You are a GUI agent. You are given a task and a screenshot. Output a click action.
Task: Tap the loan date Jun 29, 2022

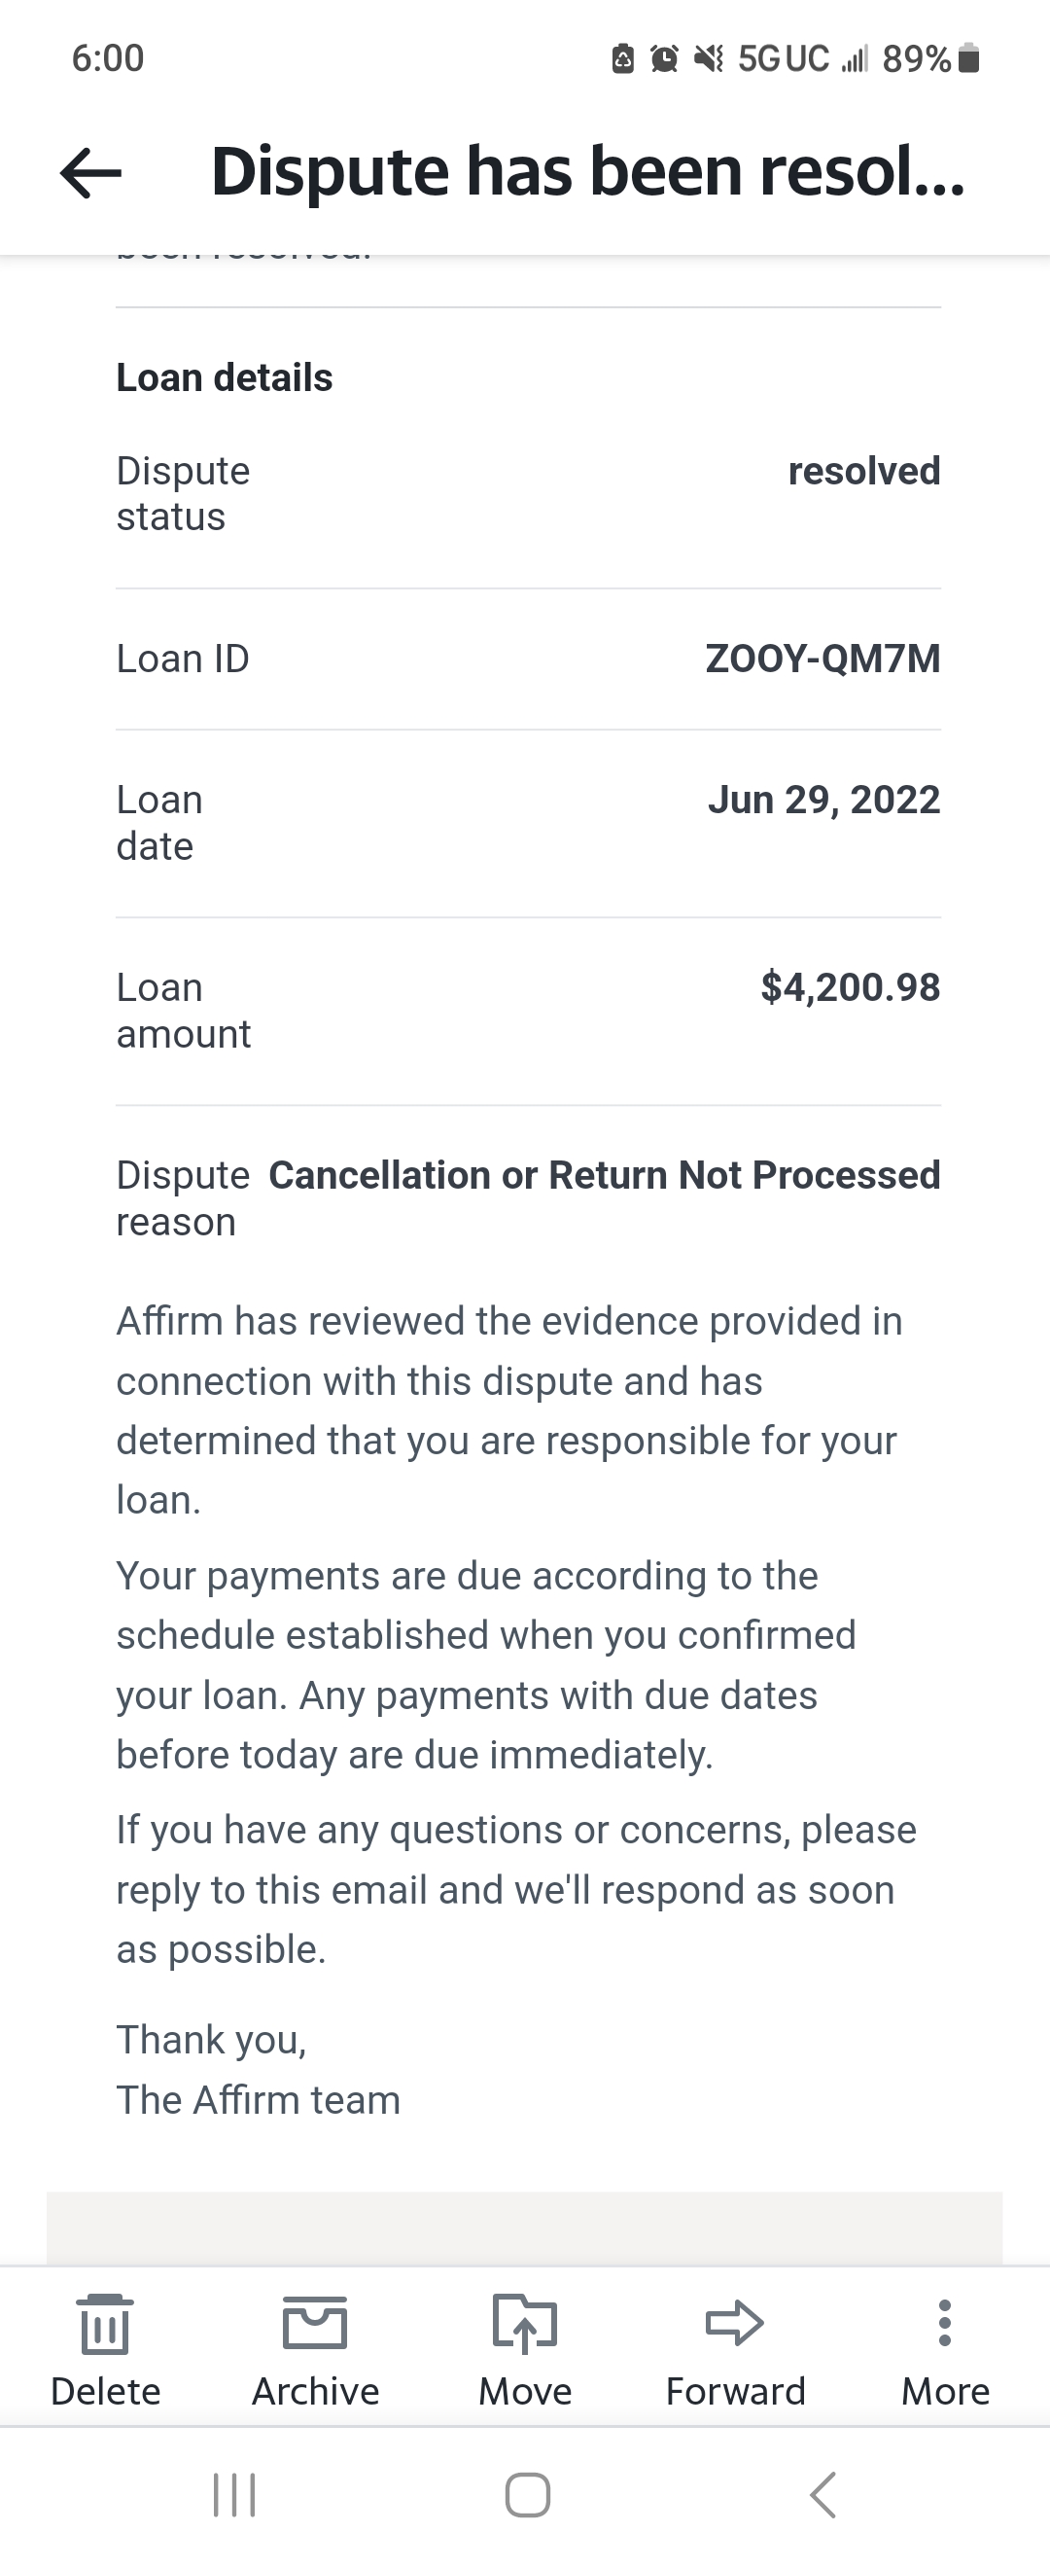(822, 800)
